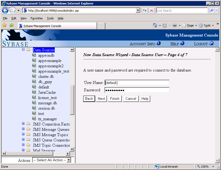Click the tree panel vertical scrollbar thumb
The height and width of the screenshot is (170, 221).
pyautogui.click(x=72, y=100)
